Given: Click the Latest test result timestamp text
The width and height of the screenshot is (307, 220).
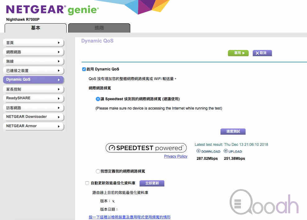Looking at the screenshot, I should click(x=231, y=145).
